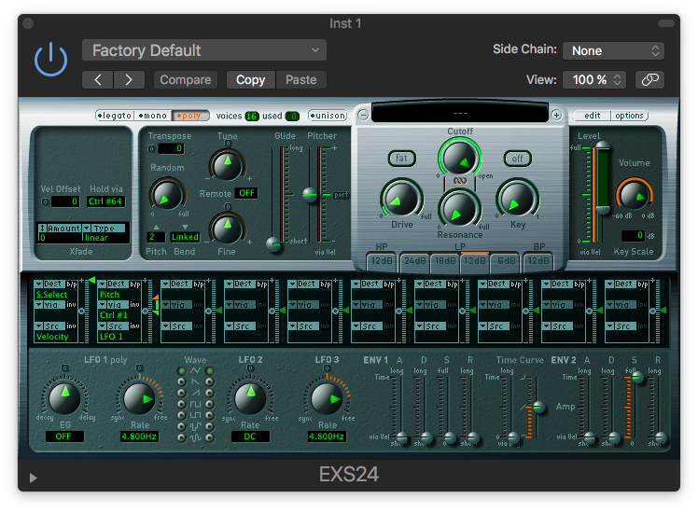
Task: Click the LFO 2 Rate knob
Action: 250,397
